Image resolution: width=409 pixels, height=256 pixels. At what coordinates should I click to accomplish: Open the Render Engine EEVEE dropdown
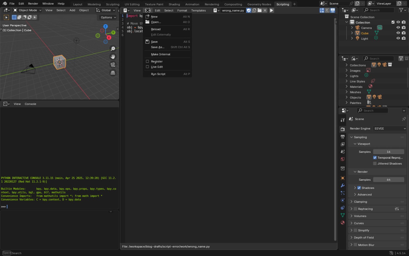390,129
